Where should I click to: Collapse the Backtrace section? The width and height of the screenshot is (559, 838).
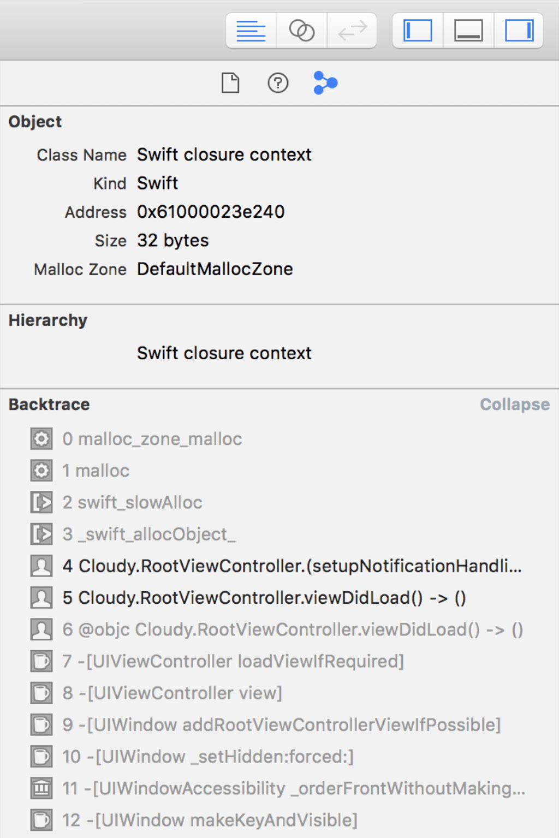click(514, 405)
